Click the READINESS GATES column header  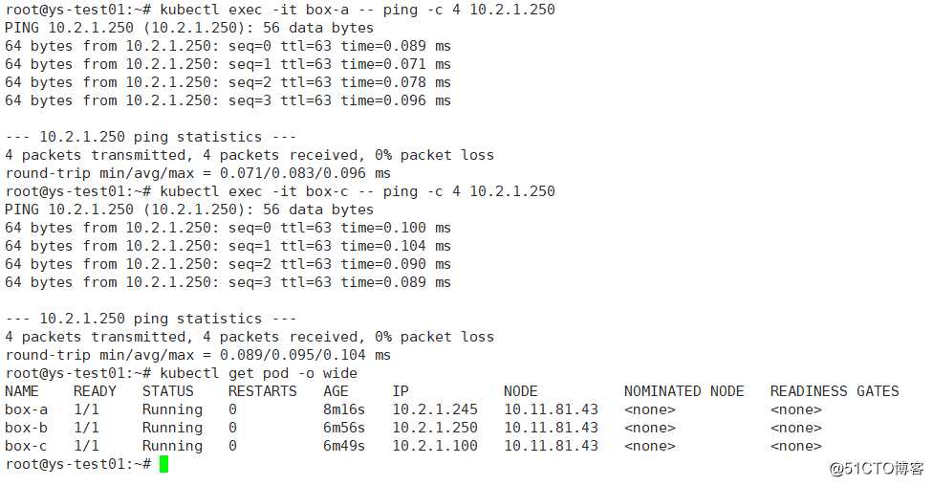(x=835, y=391)
